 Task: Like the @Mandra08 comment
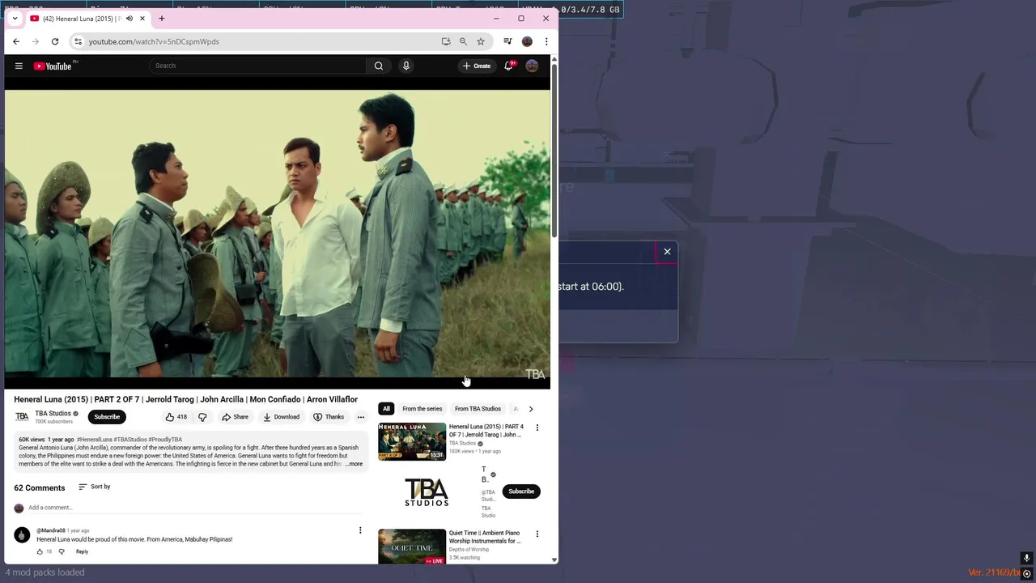pyautogui.click(x=40, y=551)
